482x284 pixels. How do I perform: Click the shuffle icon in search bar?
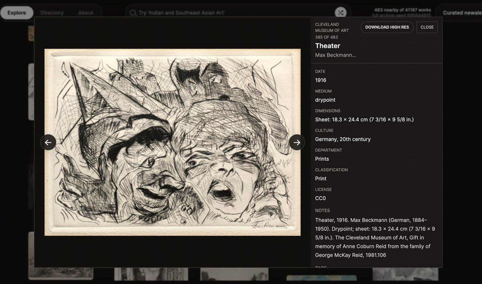point(341,12)
